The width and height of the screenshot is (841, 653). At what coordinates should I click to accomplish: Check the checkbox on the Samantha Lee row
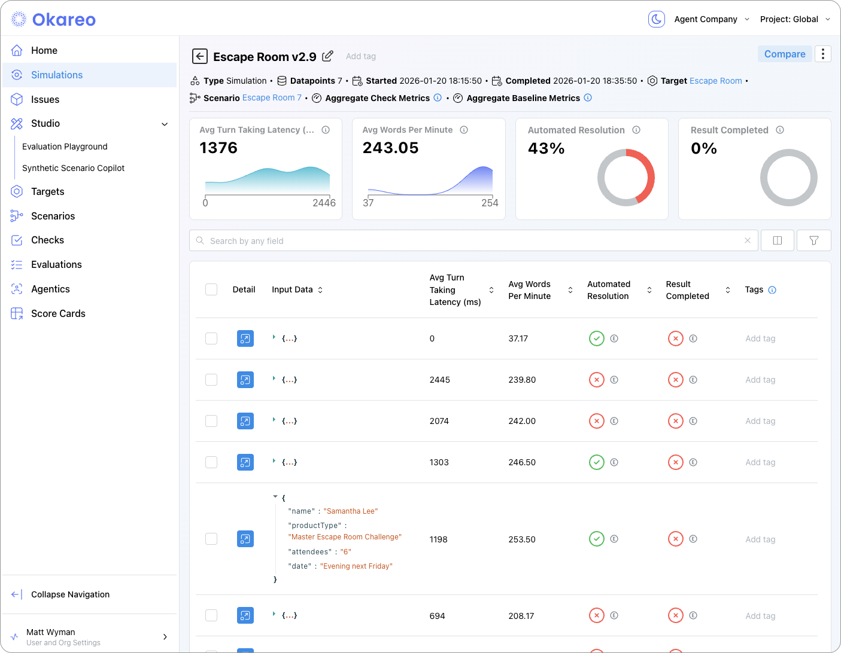211,539
